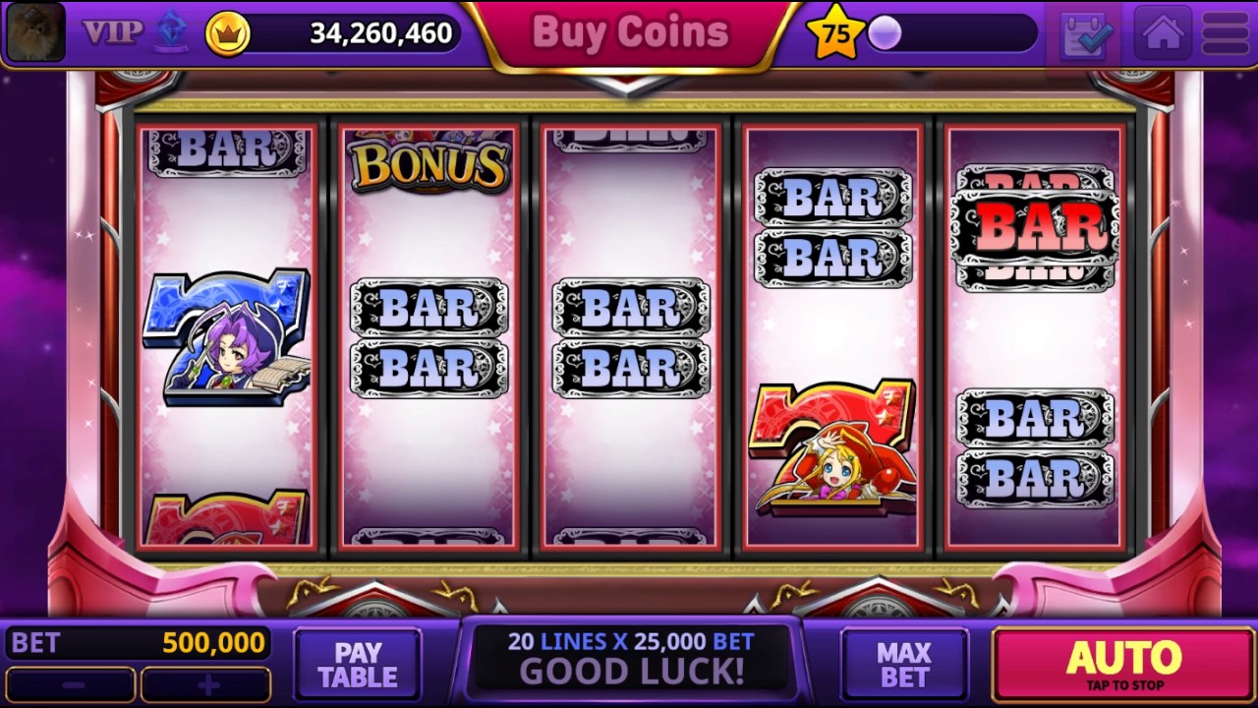Open the hamburger menu icon
Screen dimensions: 1258x708
pyautogui.click(x=1226, y=33)
